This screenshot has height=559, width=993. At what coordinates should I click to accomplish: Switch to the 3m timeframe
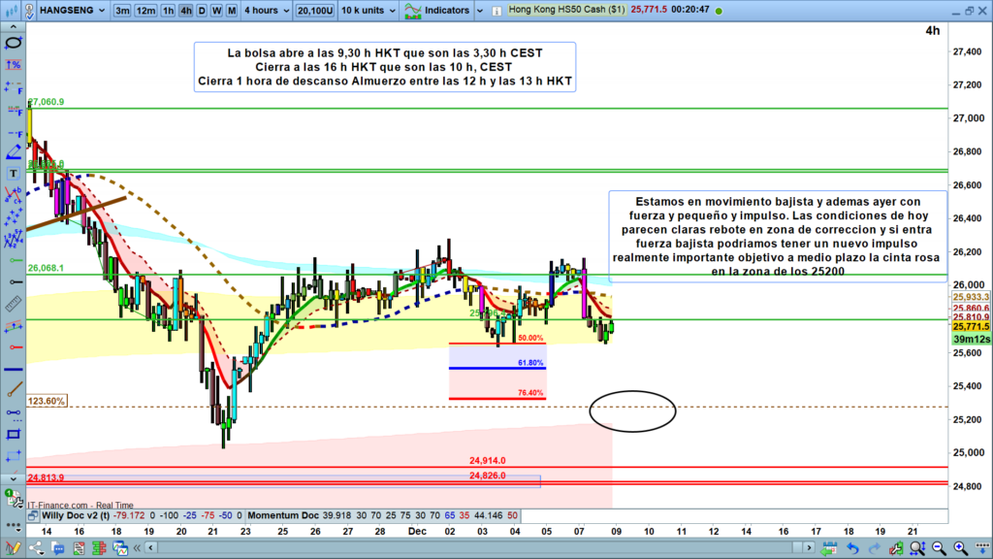click(122, 11)
